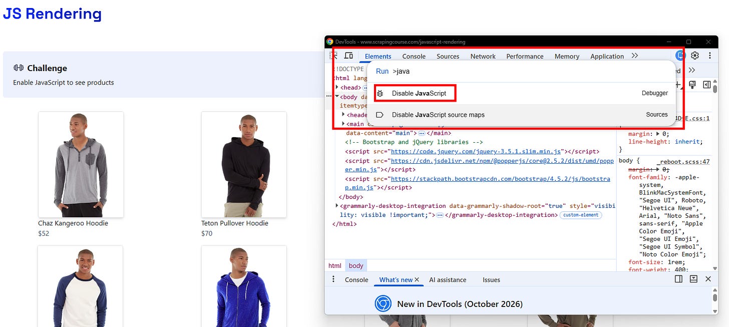The height and width of the screenshot is (327, 729).
Task: Click the Teton Pullover Hoodie product name
Action: 235,223
